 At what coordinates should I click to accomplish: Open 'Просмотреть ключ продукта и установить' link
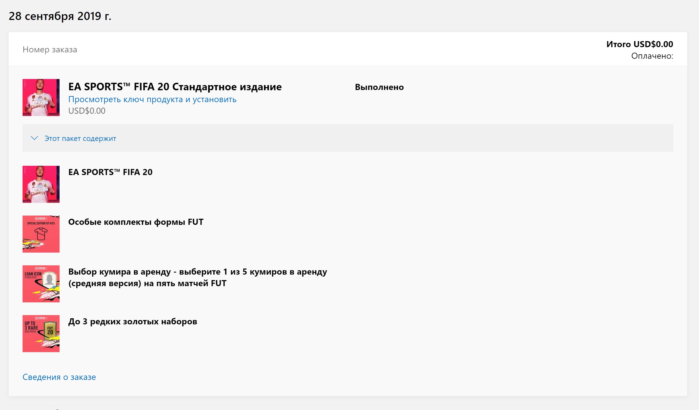pyautogui.click(x=152, y=99)
